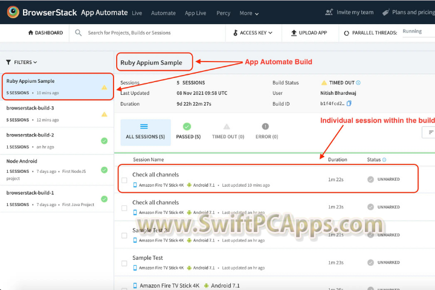The width and height of the screenshot is (435, 290).
Task: Click the Access Key key icon
Action: click(235, 33)
